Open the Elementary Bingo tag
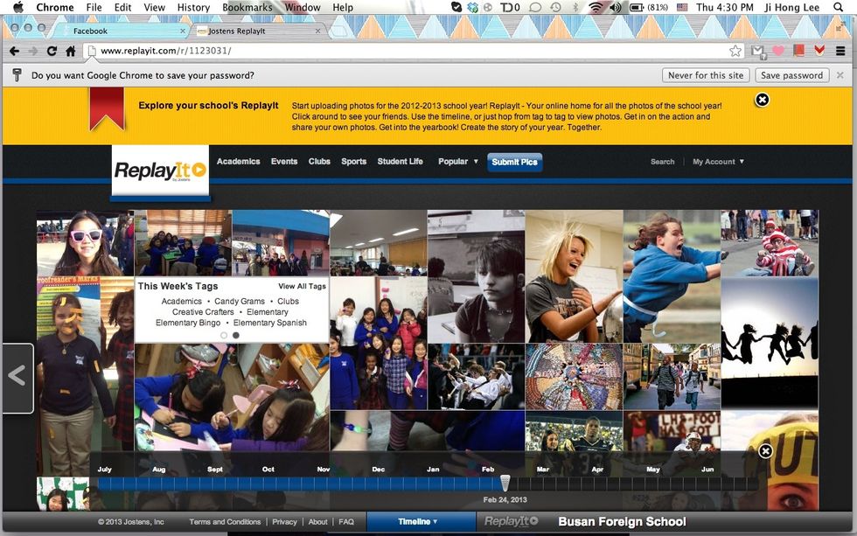The width and height of the screenshot is (857, 536). [188, 323]
